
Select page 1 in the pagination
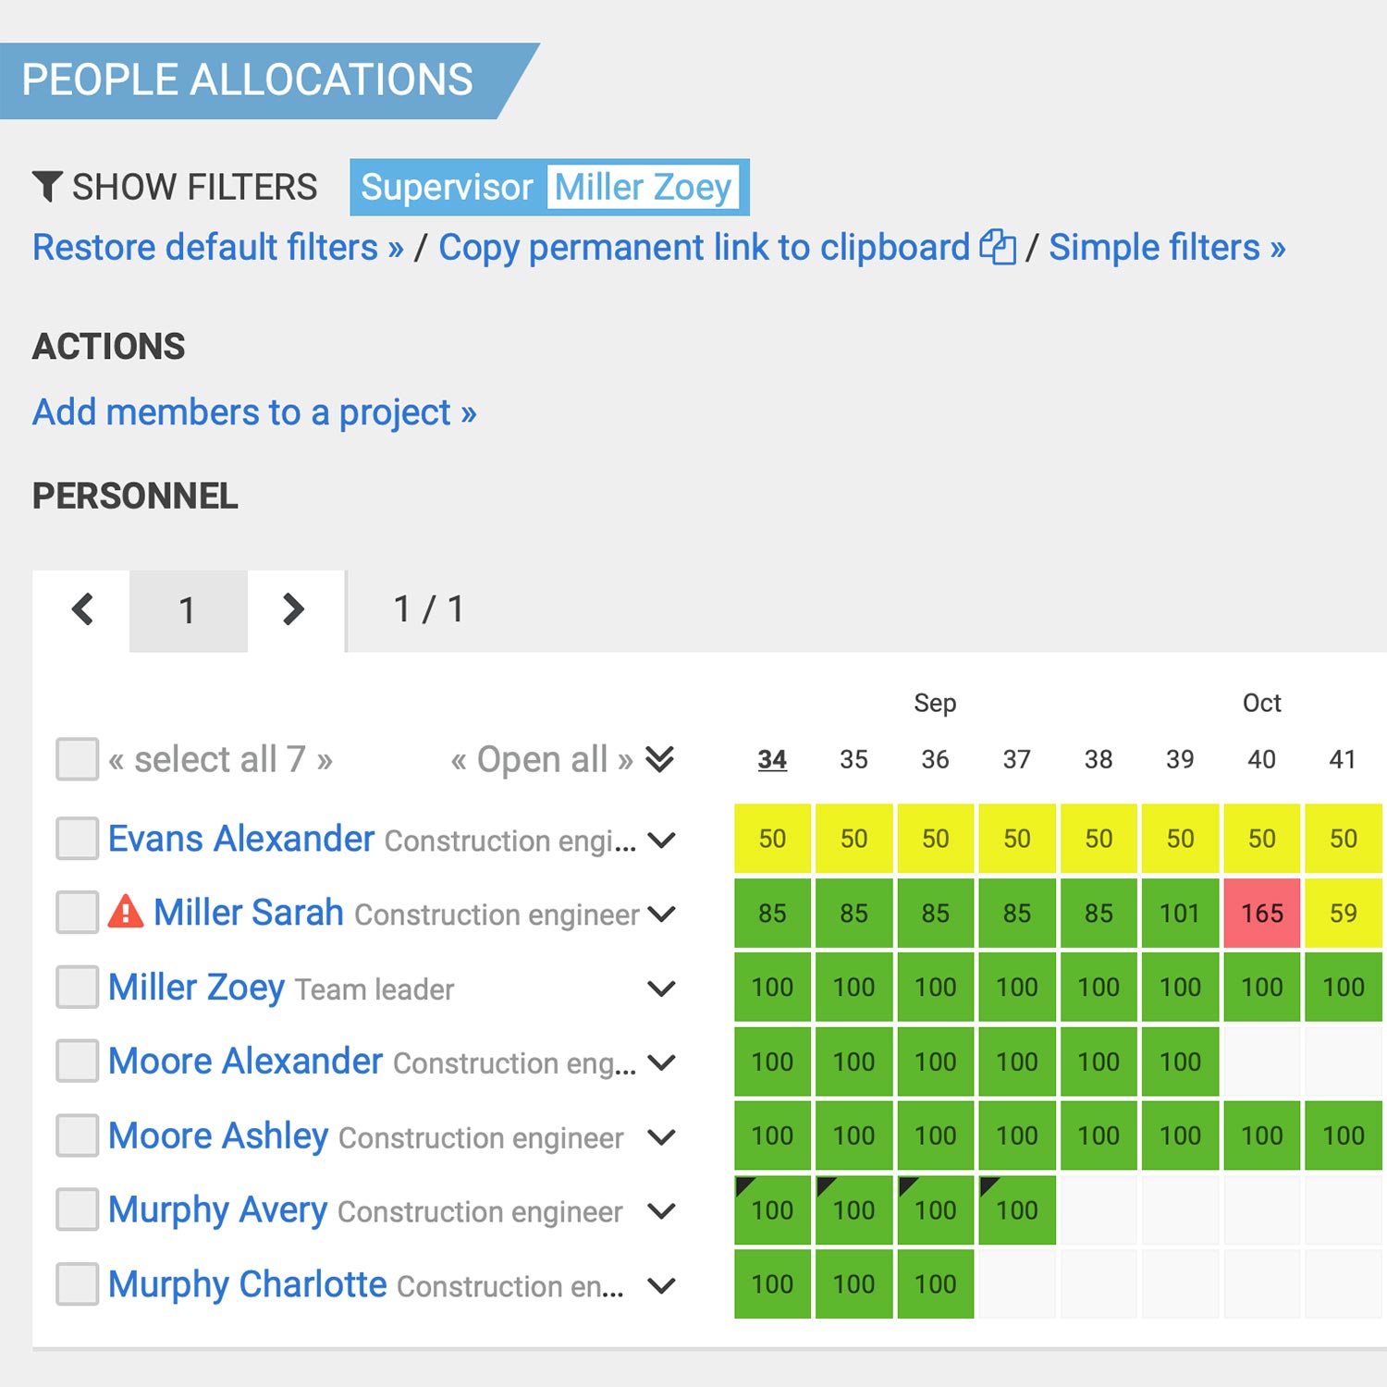(188, 610)
